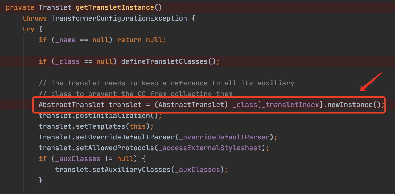Click the _name variable in if condition
This screenshot has width=395, height=194.
pyautogui.click(x=65, y=40)
